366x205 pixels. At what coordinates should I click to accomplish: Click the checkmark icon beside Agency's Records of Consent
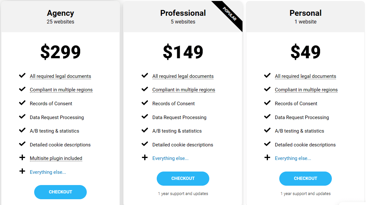22,103
